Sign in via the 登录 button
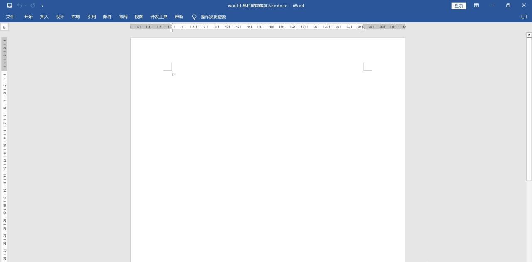Viewport: 532px width, 262px height. 458,5
